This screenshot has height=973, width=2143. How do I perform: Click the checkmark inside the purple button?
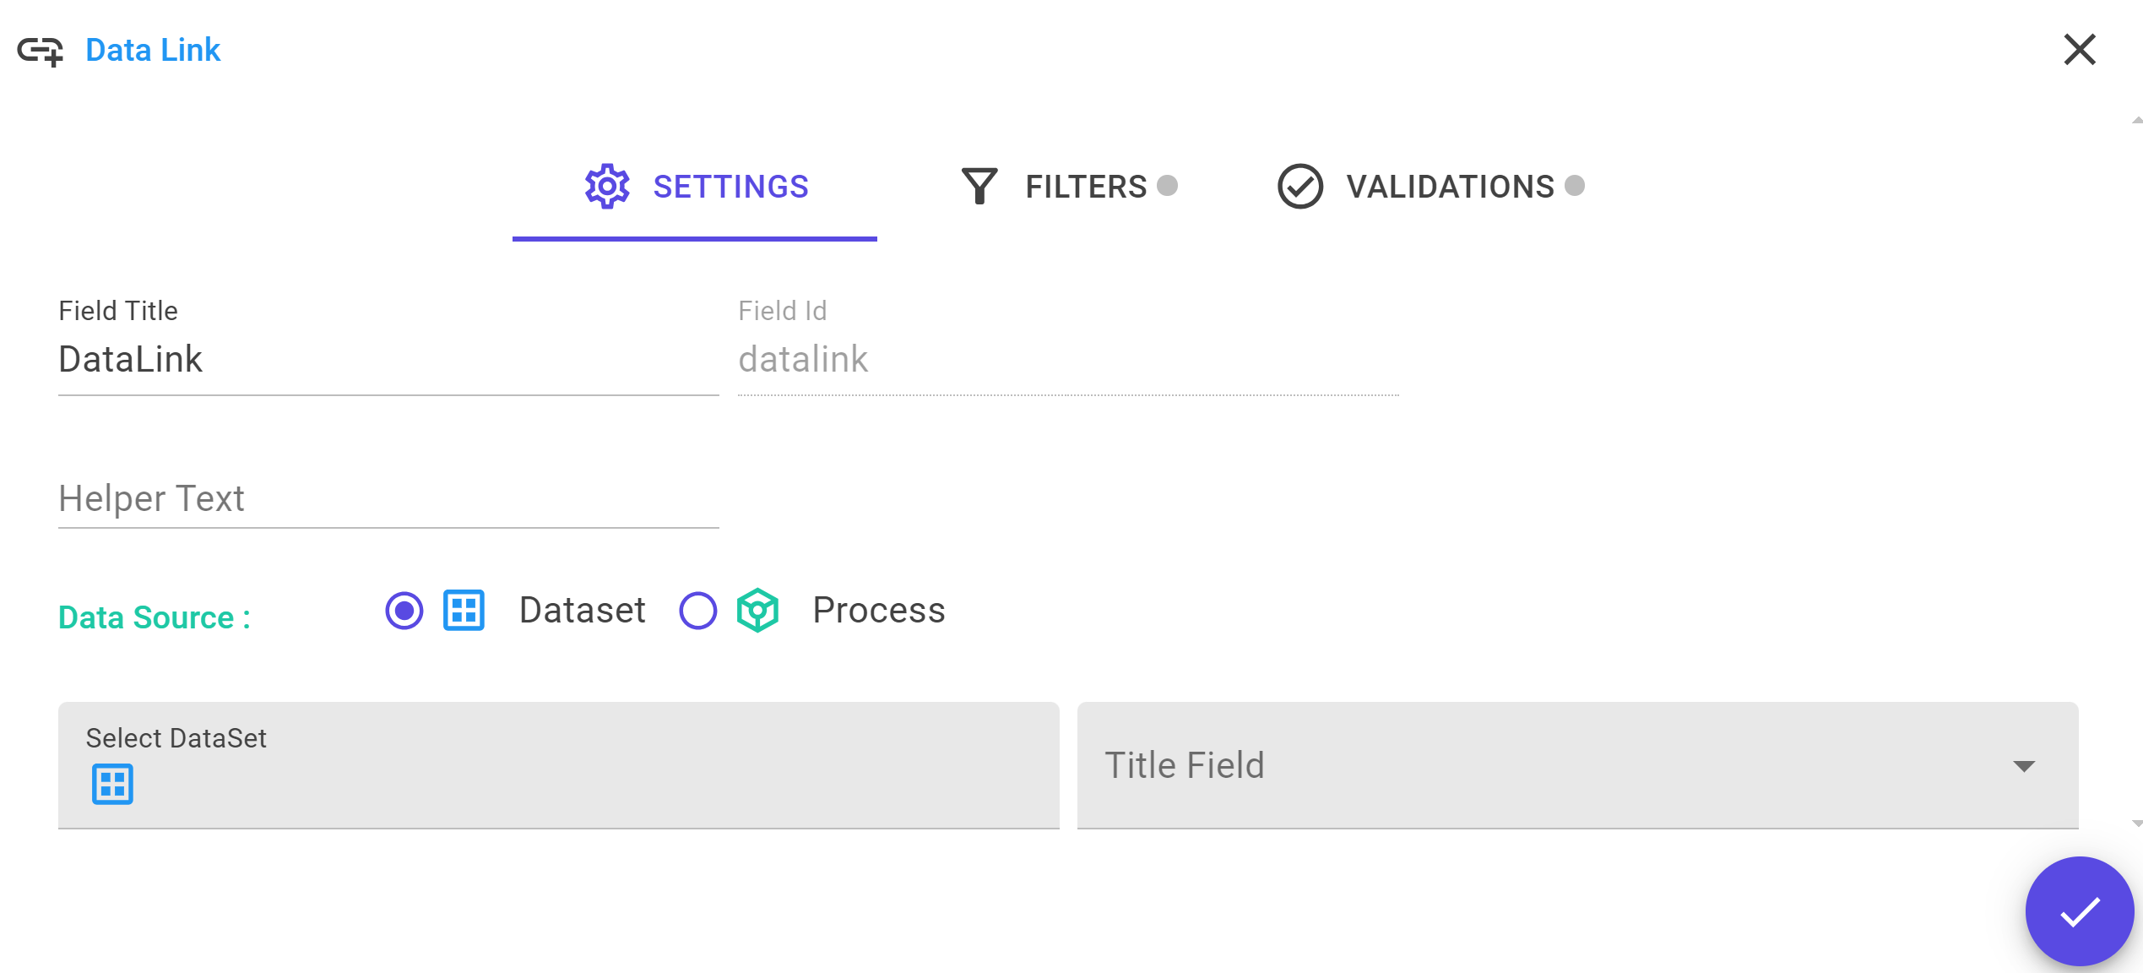[x=2080, y=912]
